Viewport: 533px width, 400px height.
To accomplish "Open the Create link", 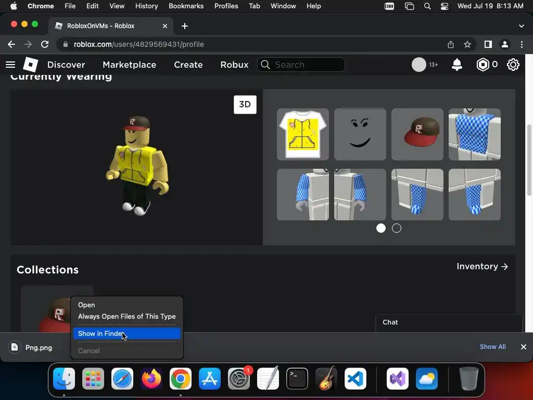I will 188,65.
